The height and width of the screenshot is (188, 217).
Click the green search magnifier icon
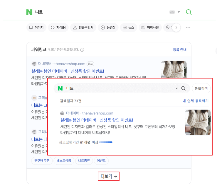click(x=189, y=12)
